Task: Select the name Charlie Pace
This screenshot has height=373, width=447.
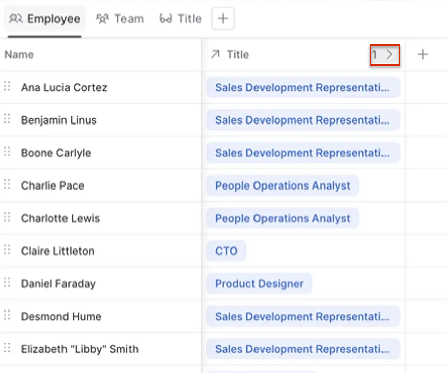Action: [x=52, y=185]
